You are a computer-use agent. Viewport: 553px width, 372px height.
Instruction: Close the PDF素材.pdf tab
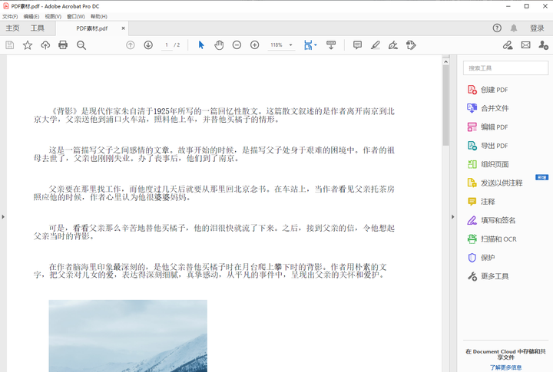point(123,28)
